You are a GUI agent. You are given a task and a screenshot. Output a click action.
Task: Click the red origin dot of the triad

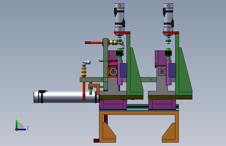click(16, 130)
